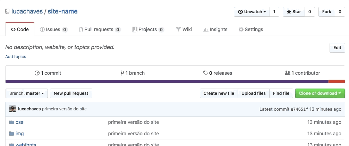Image resolution: width=349 pixels, height=146 pixels.
Task: Click the releases tag icon
Action: [206, 73]
